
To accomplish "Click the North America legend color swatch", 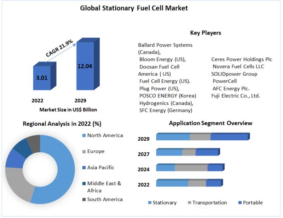I will coord(84,135).
